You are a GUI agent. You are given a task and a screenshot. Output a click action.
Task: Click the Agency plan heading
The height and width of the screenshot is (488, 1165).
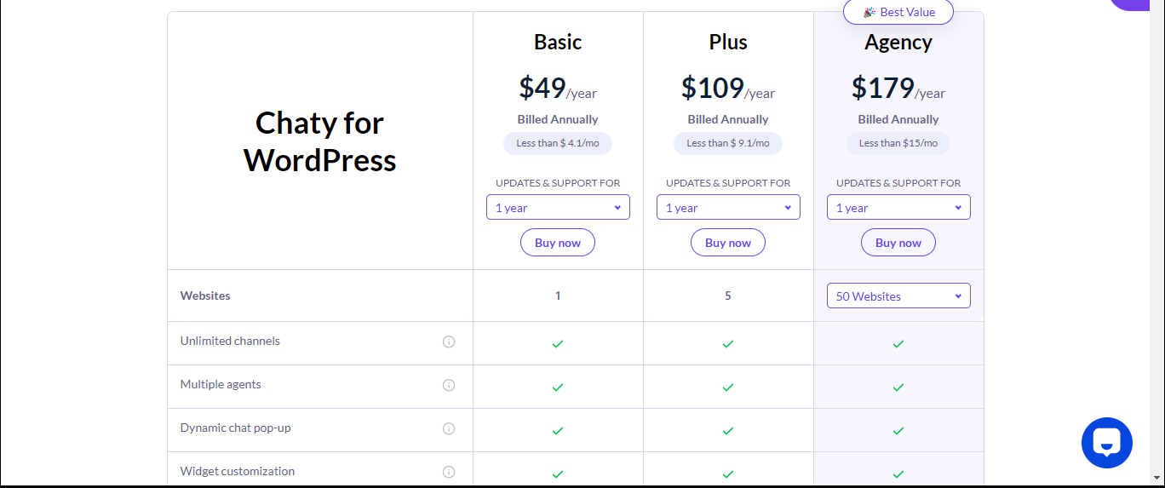pyautogui.click(x=898, y=42)
